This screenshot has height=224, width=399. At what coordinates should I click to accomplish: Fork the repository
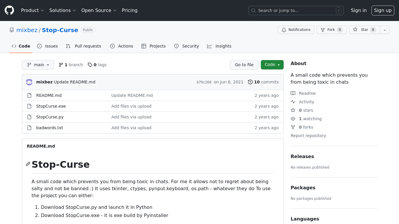332,30
